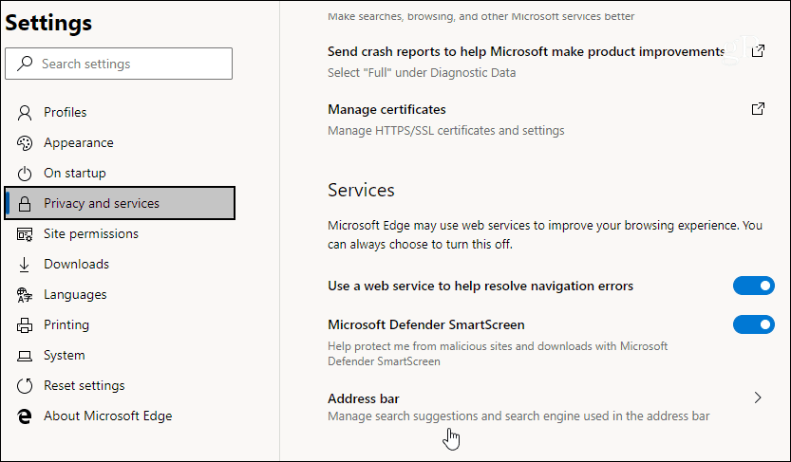This screenshot has height=462, width=791.
Task: Click the magnifier icon in search box
Action: pyautogui.click(x=25, y=64)
